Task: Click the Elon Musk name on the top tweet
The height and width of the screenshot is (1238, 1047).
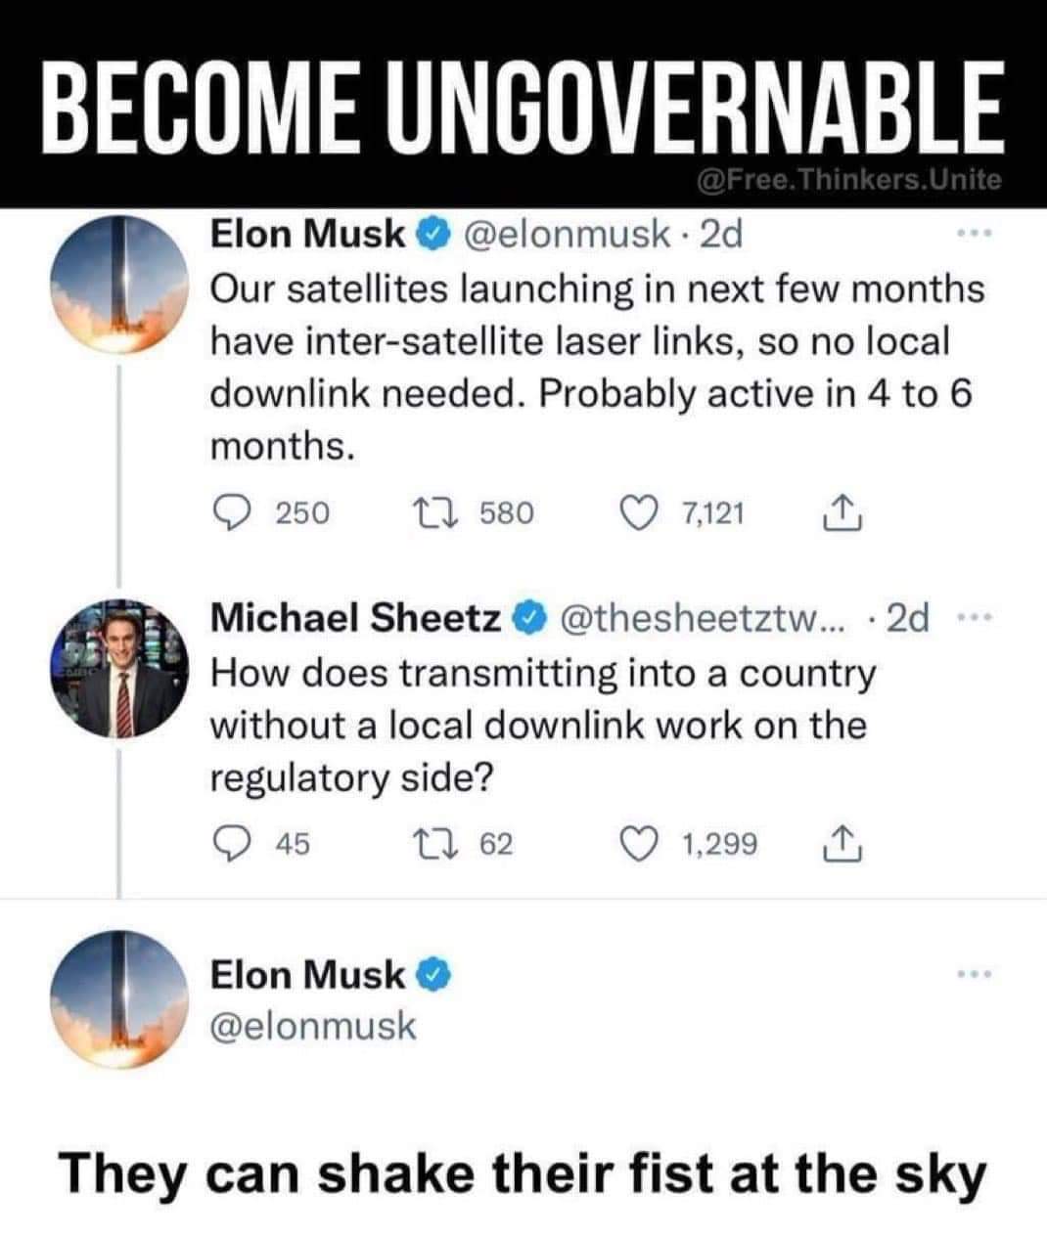Action: tap(308, 235)
